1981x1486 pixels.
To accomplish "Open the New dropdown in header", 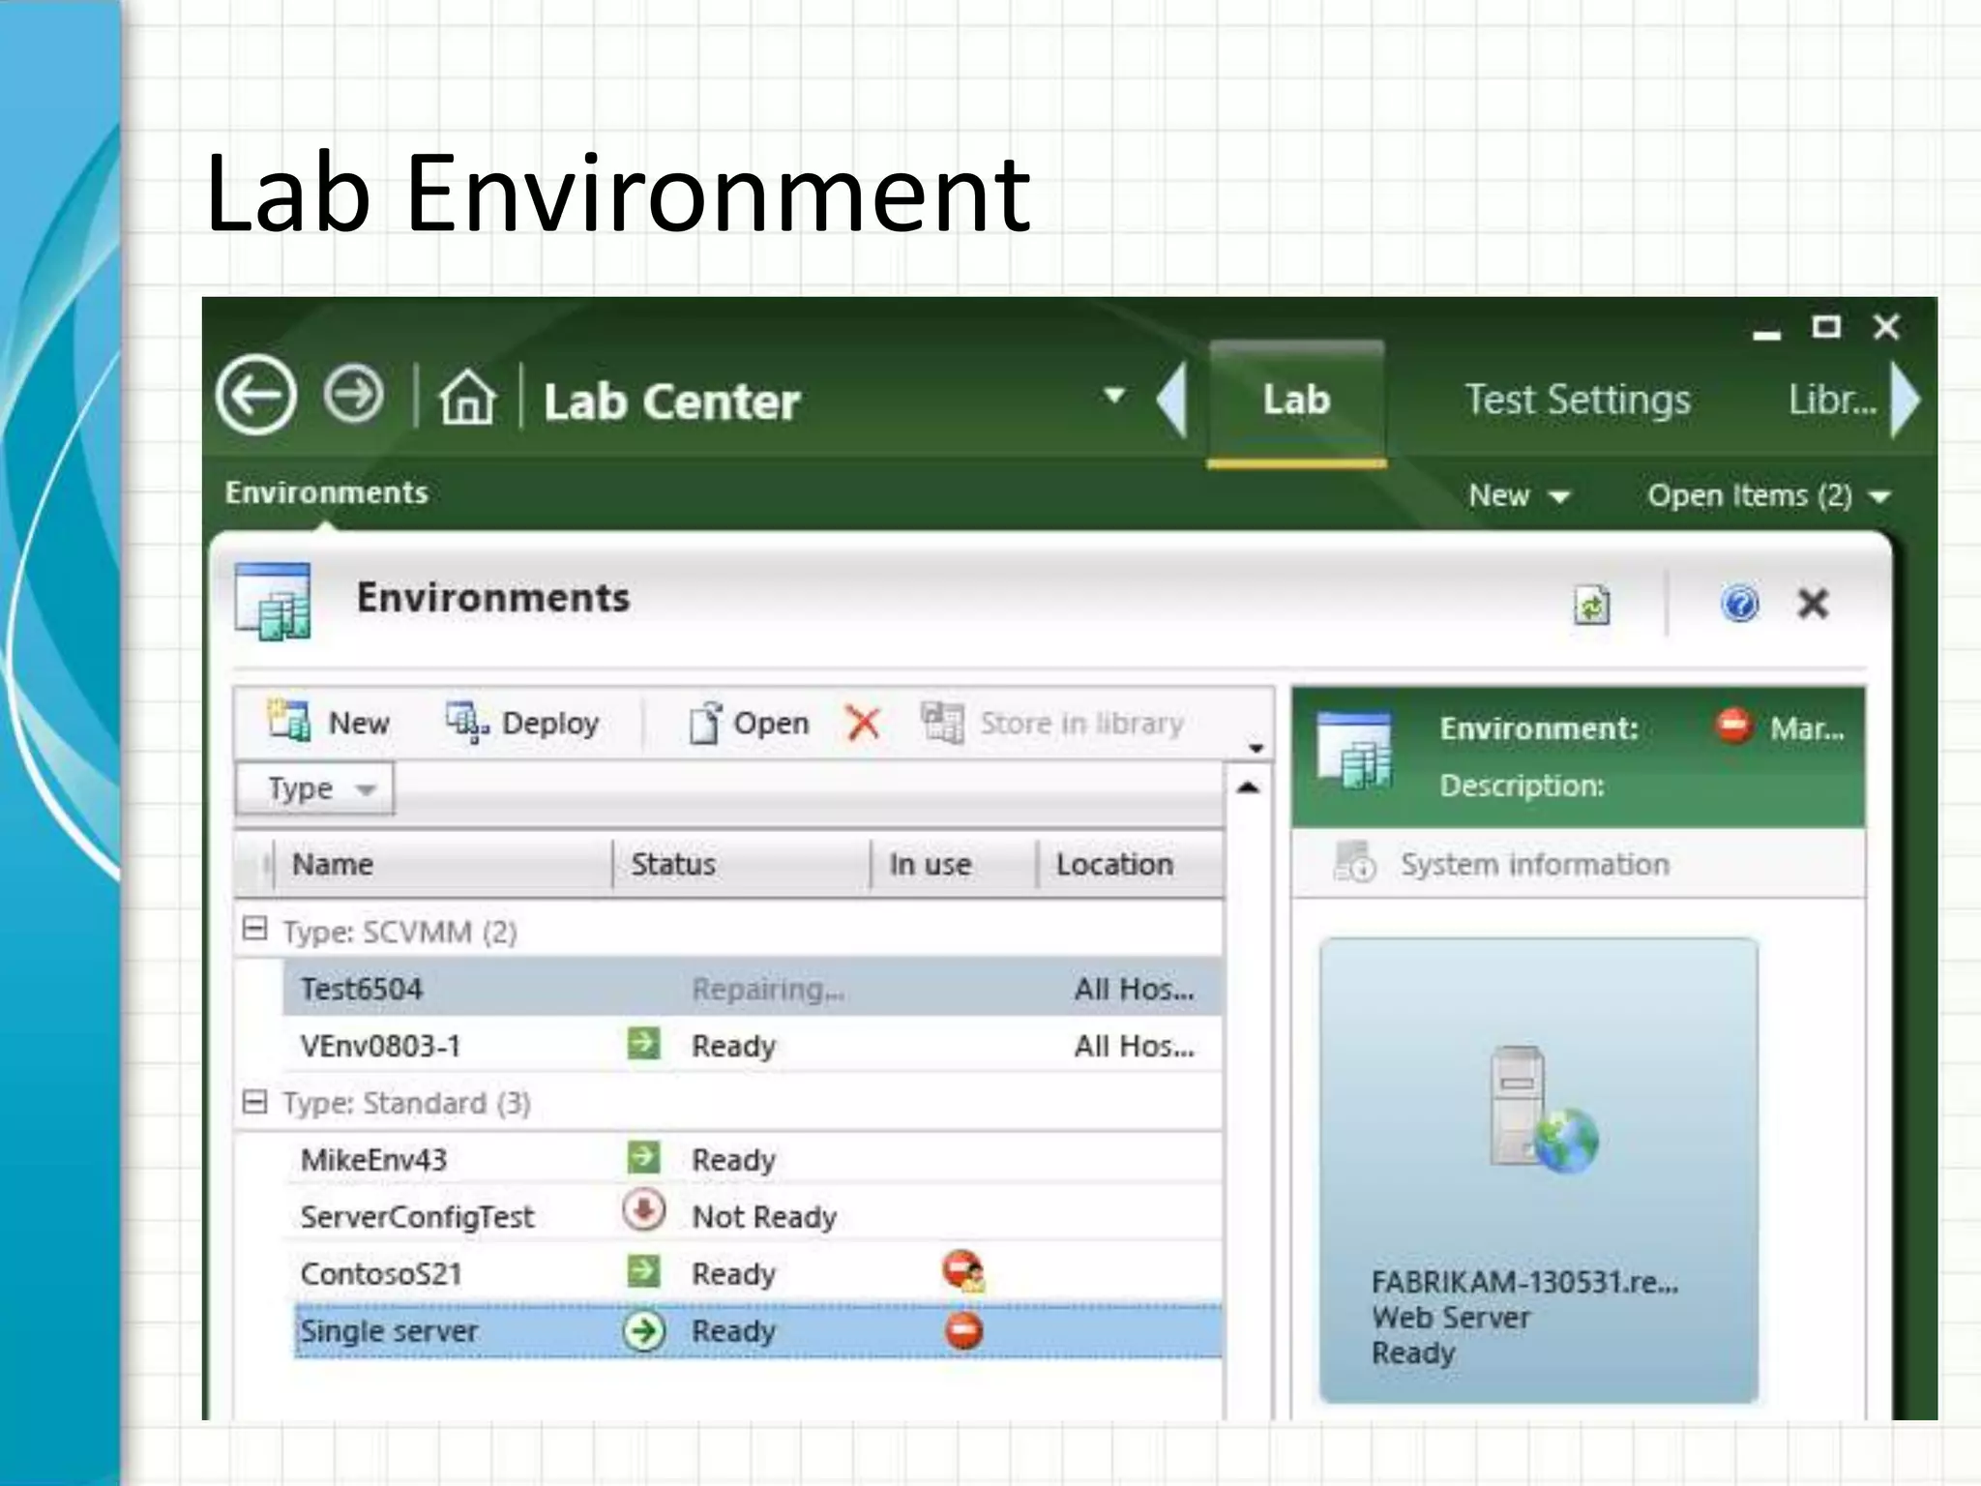I will 1517,495.
